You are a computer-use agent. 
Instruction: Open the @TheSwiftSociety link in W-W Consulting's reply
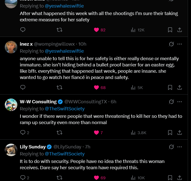[x=65, y=109]
